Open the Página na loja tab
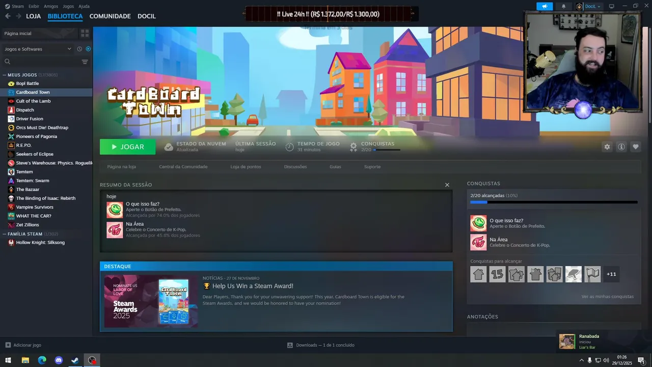652x367 pixels. click(x=121, y=167)
